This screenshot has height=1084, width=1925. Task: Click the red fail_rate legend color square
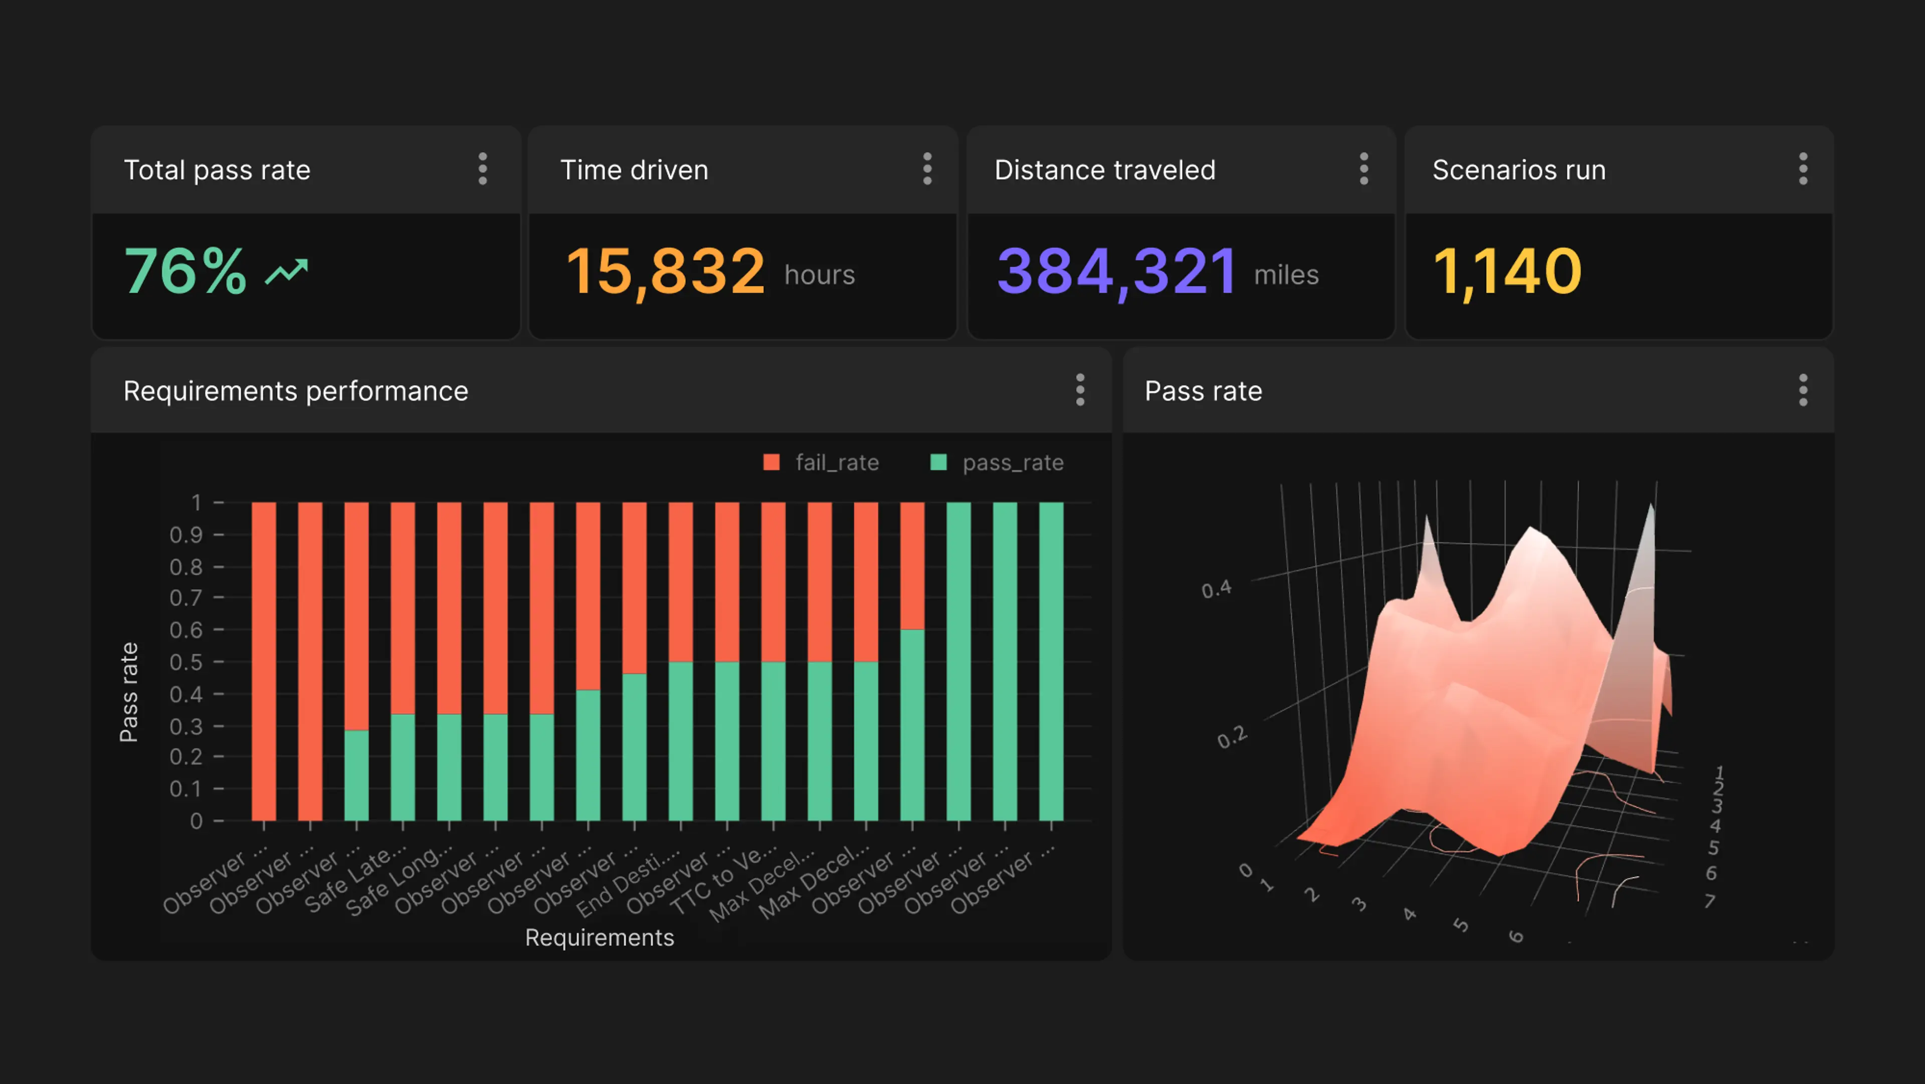[771, 463]
